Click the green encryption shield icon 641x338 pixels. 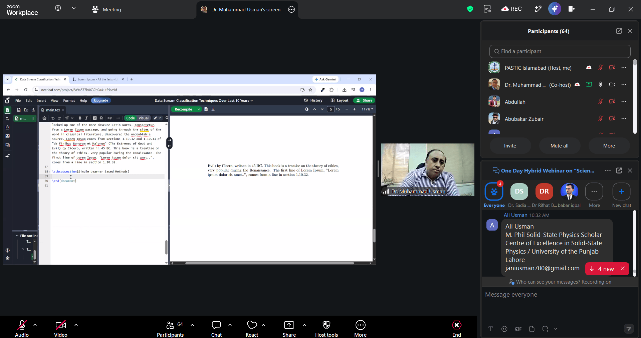(x=470, y=9)
